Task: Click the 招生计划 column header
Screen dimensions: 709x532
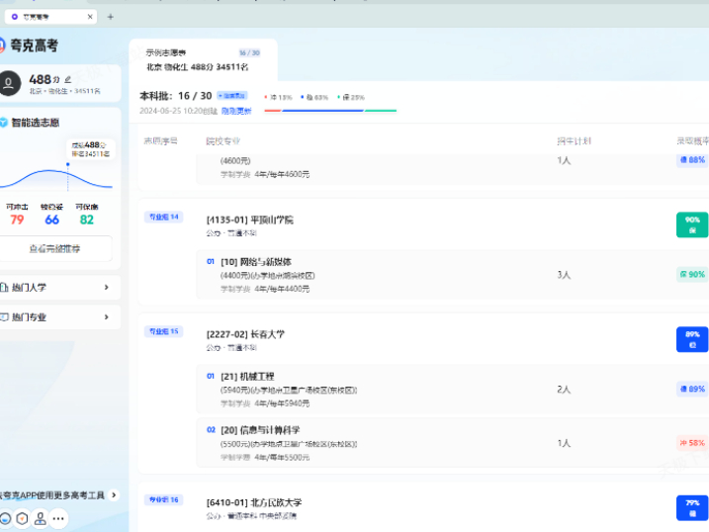Action: pyautogui.click(x=574, y=141)
